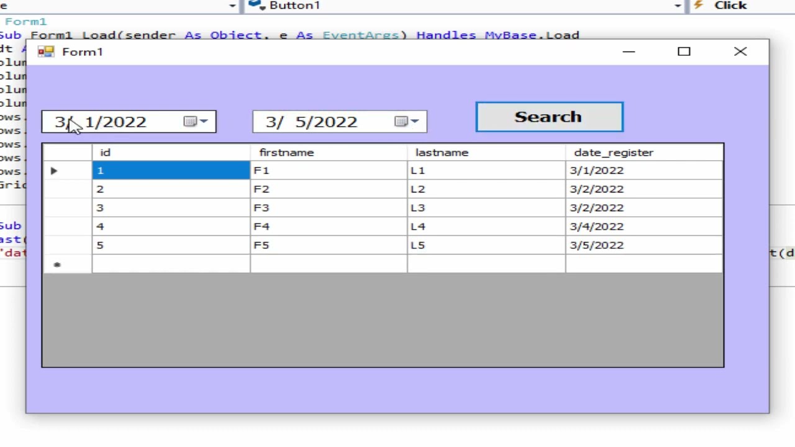This screenshot has width=795, height=447.
Task: Open the Click event dropdown in code editor
Action: 741,6
